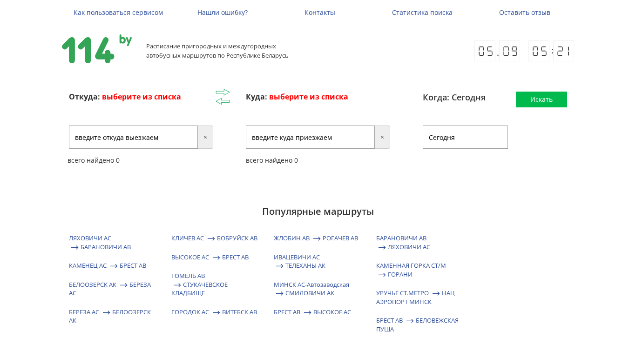The image size is (636, 357).
Task: Open 'Нашли ошибку?' menu item
Action: [x=223, y=13]
